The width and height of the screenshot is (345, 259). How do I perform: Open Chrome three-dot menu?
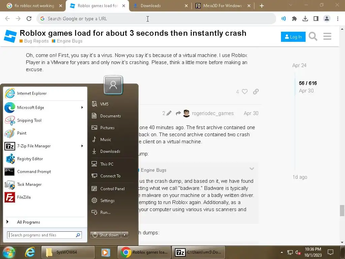(x=338, y=19)
